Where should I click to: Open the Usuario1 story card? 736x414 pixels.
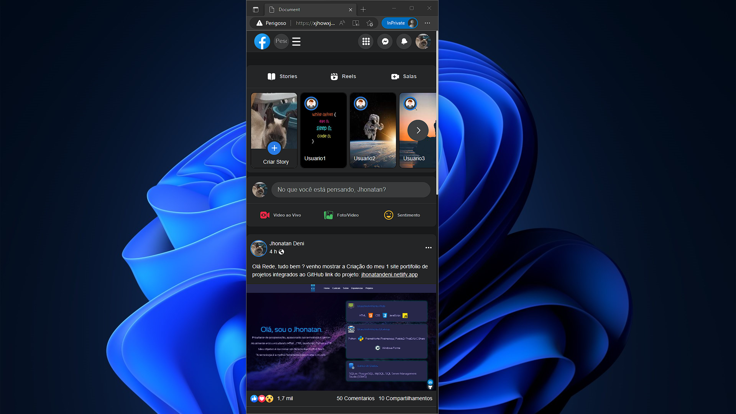[x=324, y=130]
